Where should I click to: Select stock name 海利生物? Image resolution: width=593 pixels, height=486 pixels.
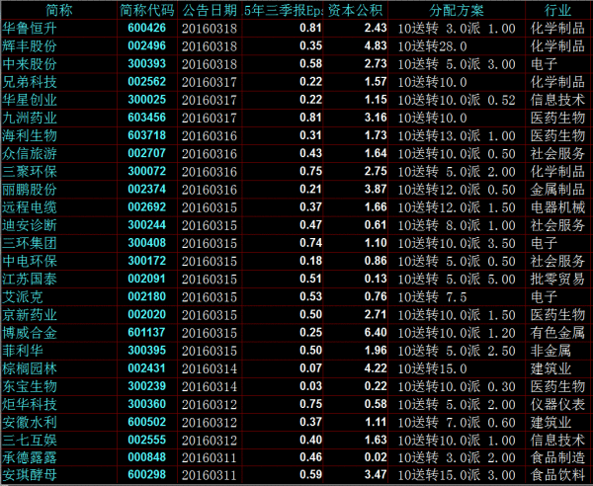click(x=30, y=135)
